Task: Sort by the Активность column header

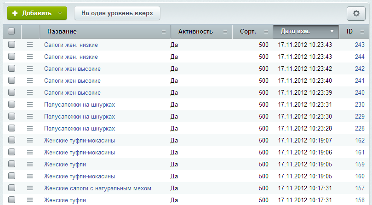Action: (x=195, y=31)
